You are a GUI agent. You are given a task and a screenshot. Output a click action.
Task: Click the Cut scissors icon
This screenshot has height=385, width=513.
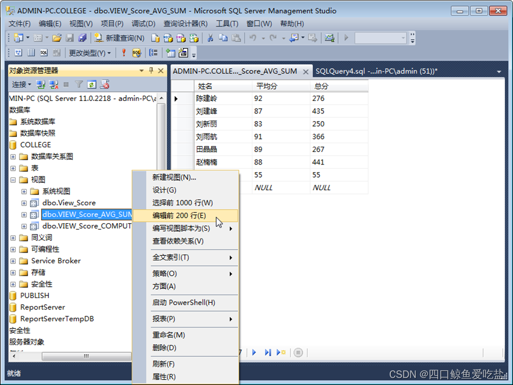coord(210,38)
